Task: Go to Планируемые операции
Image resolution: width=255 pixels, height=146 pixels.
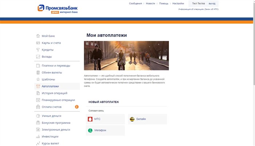Action: 58,100
